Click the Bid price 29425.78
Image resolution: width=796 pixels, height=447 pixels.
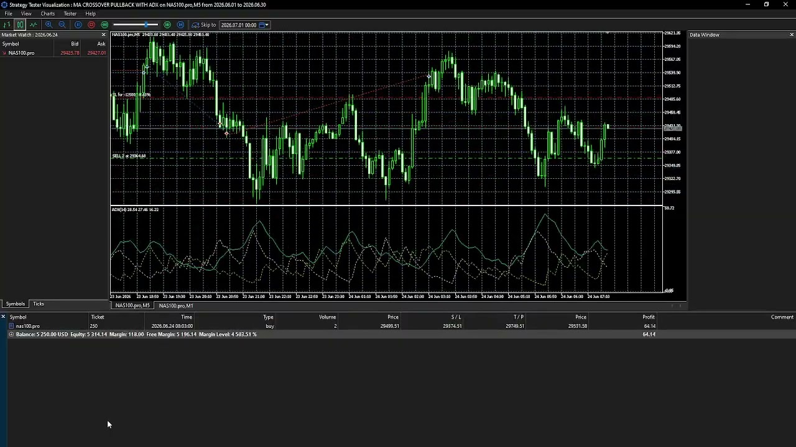coord(70,53)
